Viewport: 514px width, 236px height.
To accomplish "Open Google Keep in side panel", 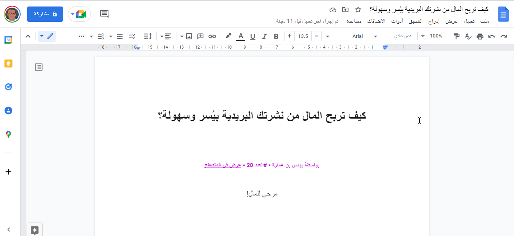I will 8,63.
